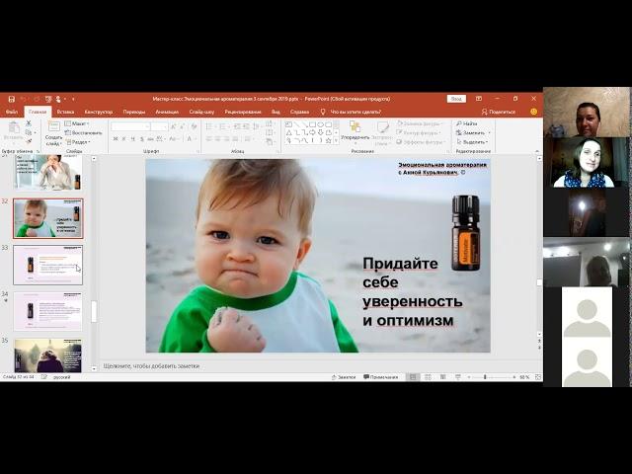Toggle text shadow (S) formatting
This screenshot has width=632, height=474.
[x=142, y=139]
